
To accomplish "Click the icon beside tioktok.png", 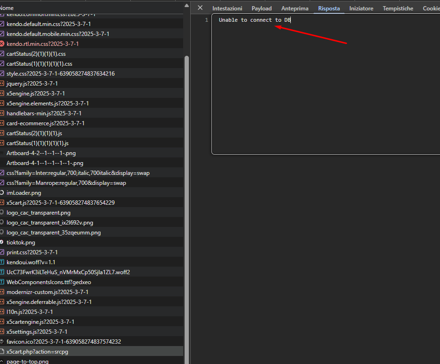I will [x=2, y=243].
